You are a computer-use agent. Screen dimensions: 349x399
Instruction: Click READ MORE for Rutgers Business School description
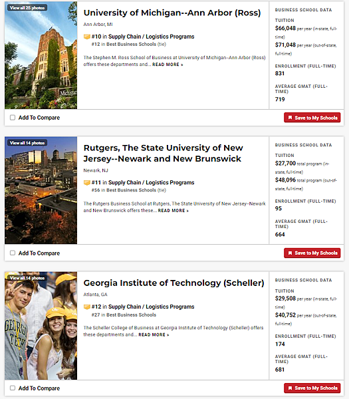174,211
